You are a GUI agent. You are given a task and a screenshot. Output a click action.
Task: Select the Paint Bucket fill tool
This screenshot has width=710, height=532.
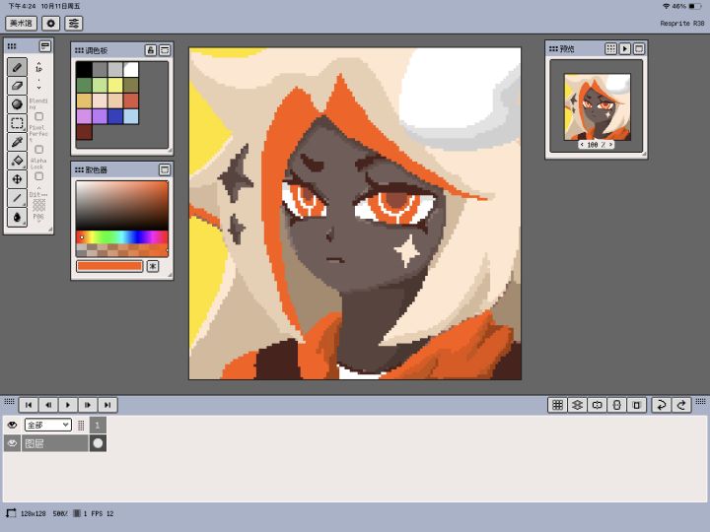click(x=17, y=161)
